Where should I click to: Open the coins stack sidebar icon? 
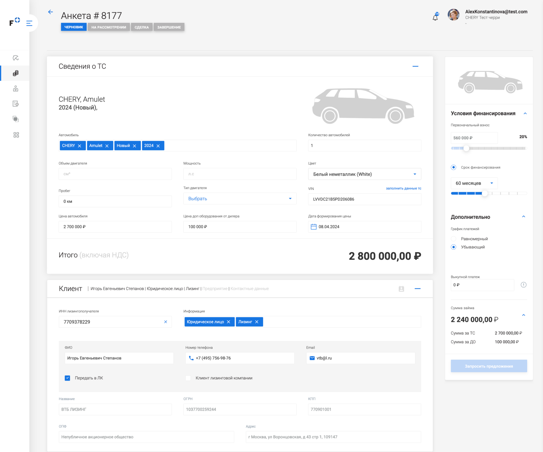16,74
